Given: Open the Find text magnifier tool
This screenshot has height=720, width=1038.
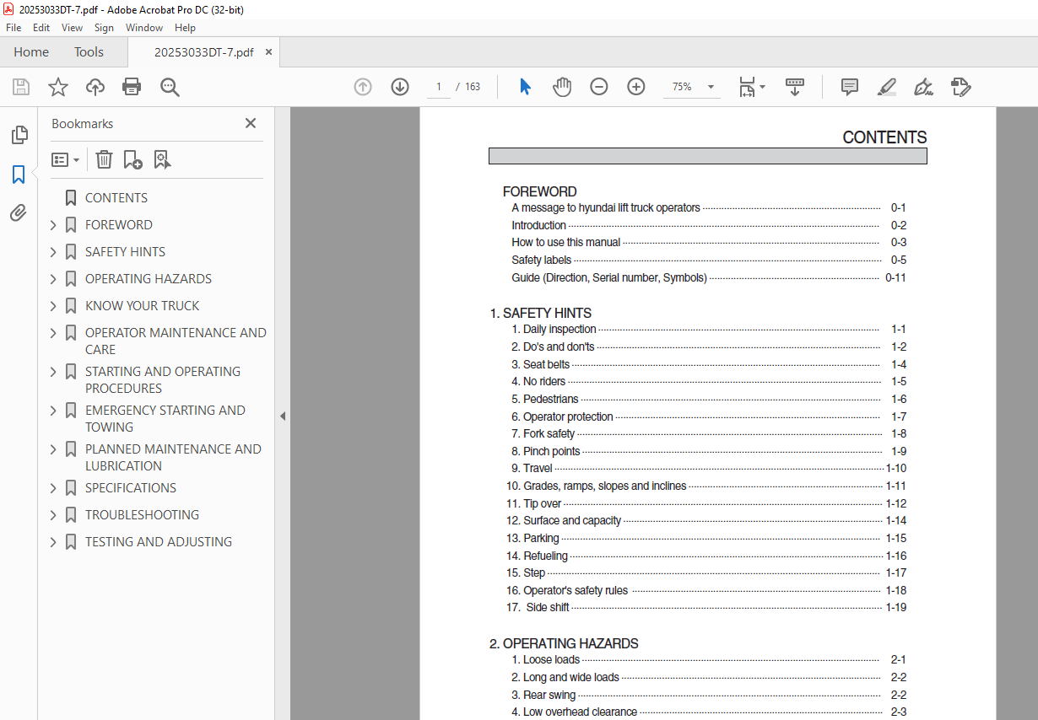Looking at the screenshot, I should click(x=170, y=87).
